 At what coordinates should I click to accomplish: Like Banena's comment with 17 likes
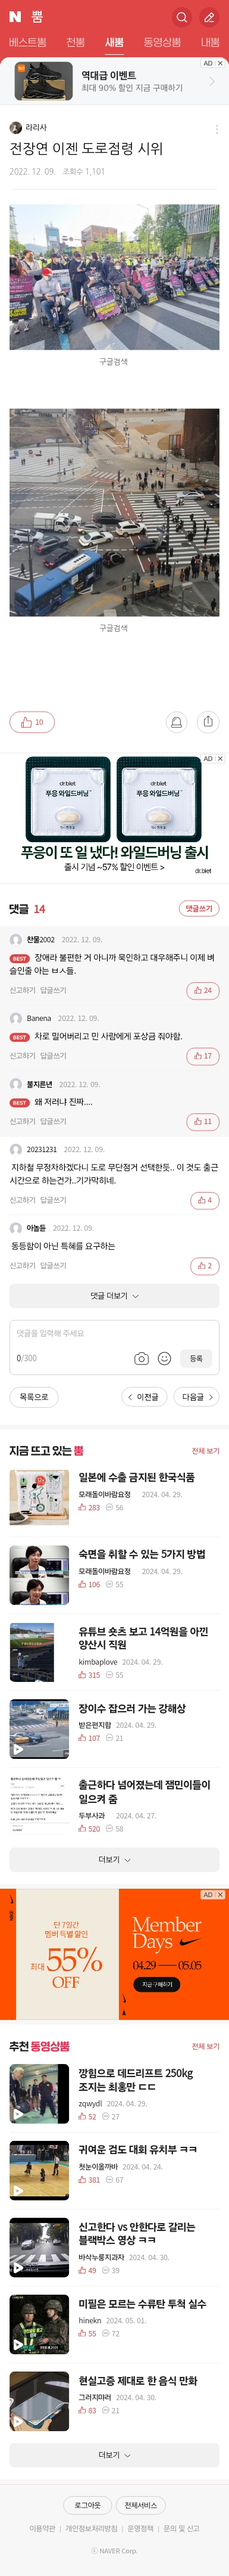203,1056
